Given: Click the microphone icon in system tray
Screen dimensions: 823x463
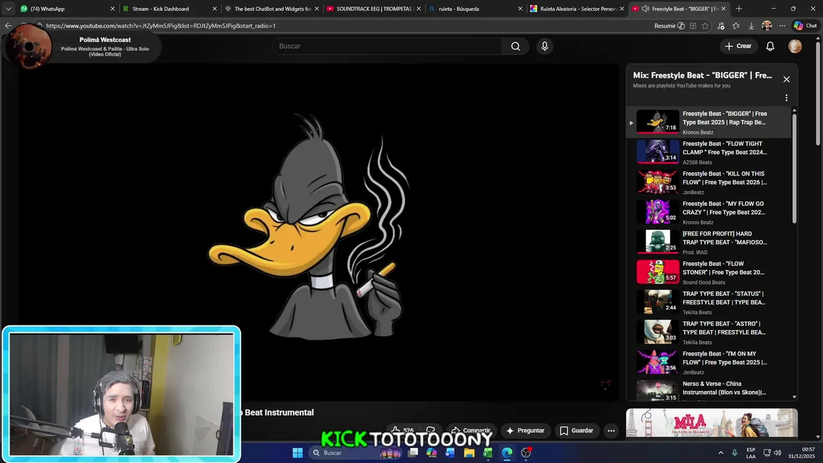Looking at the screenshot, I should pos(734,453).
